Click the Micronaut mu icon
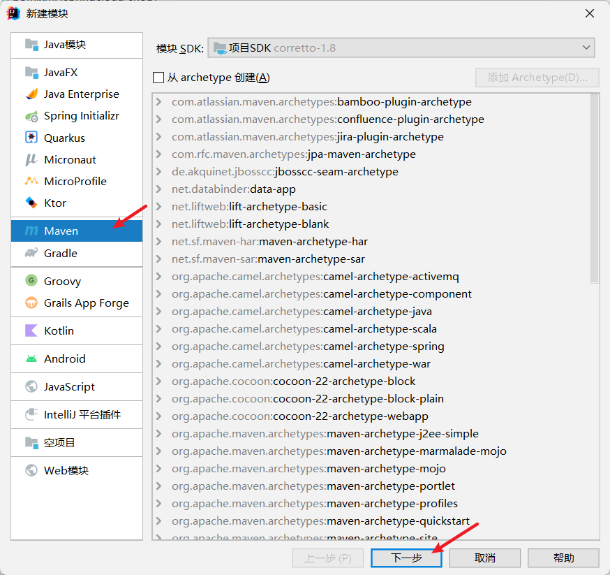The image size is (610, 575). [x=31, y=159]
